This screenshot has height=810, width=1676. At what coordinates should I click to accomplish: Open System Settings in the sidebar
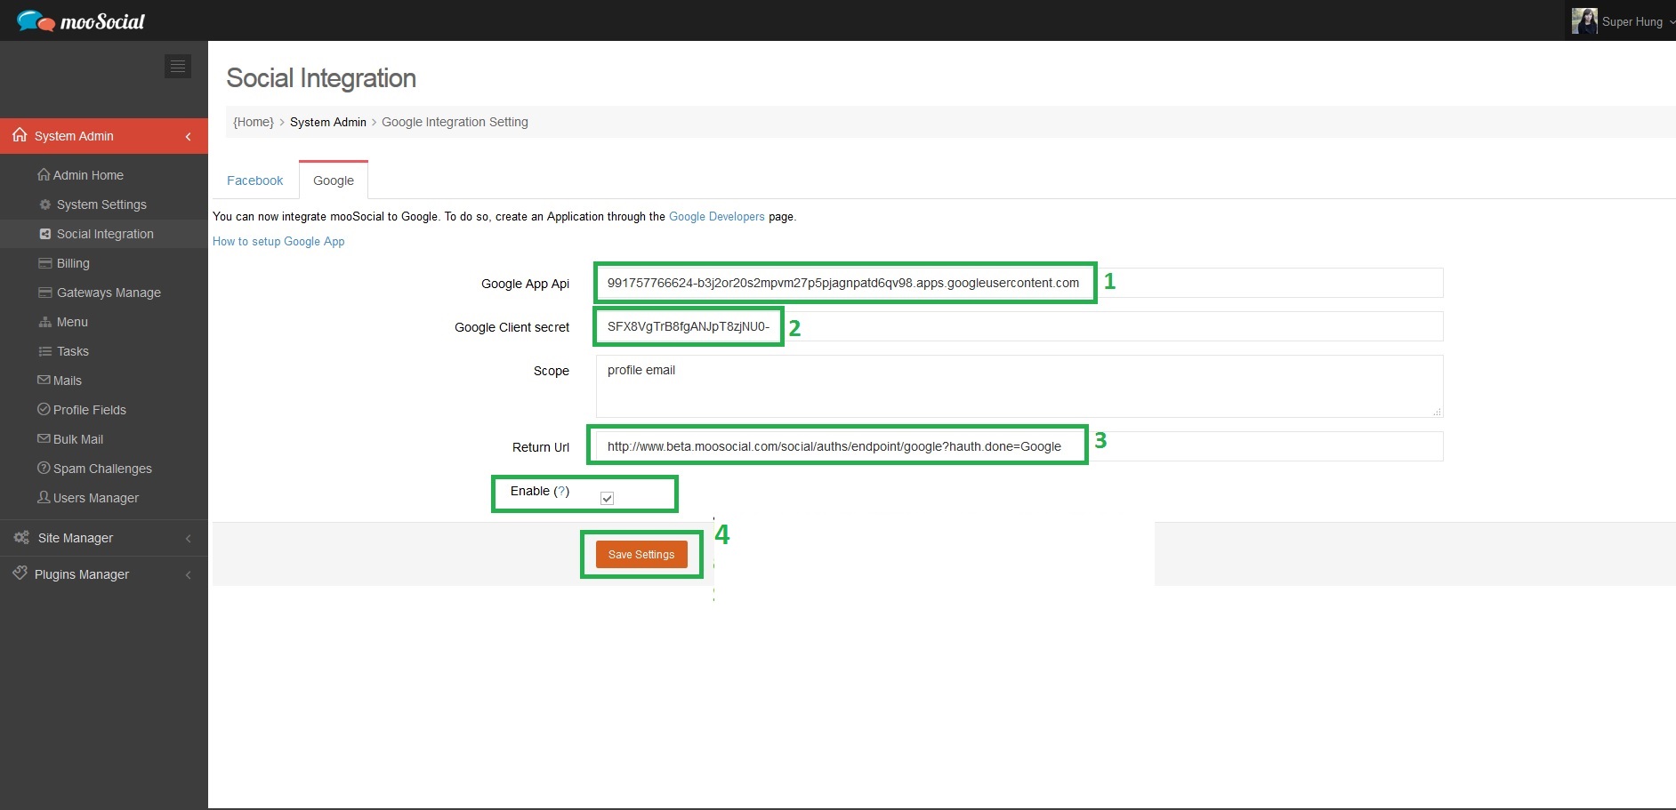pyautogui.click(x=101, y=205)
